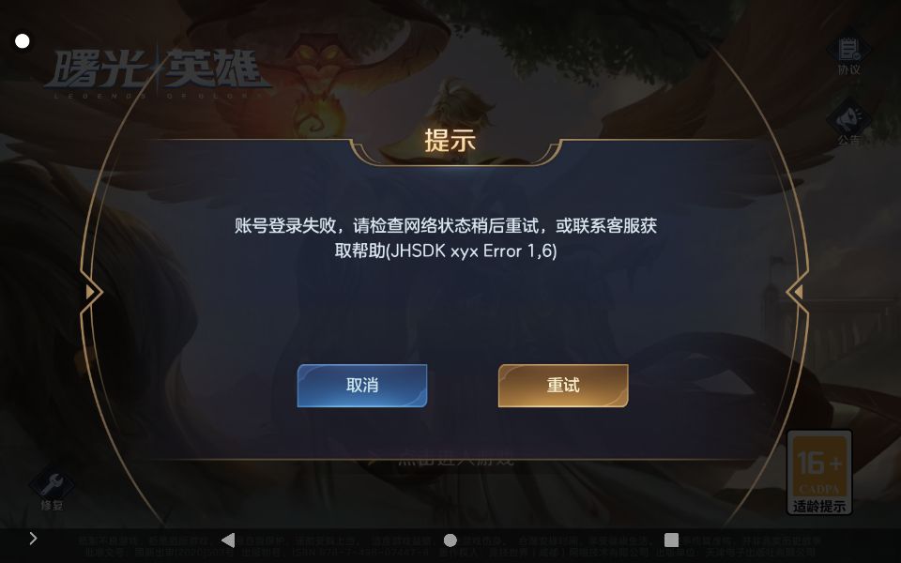Click the footer health advisory text
This screenshot has width=901, height=563.
pos(450,546)
